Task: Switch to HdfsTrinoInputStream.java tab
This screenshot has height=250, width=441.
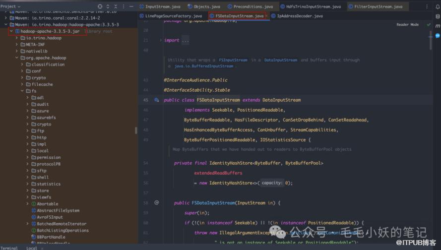Action: [313, 6]
